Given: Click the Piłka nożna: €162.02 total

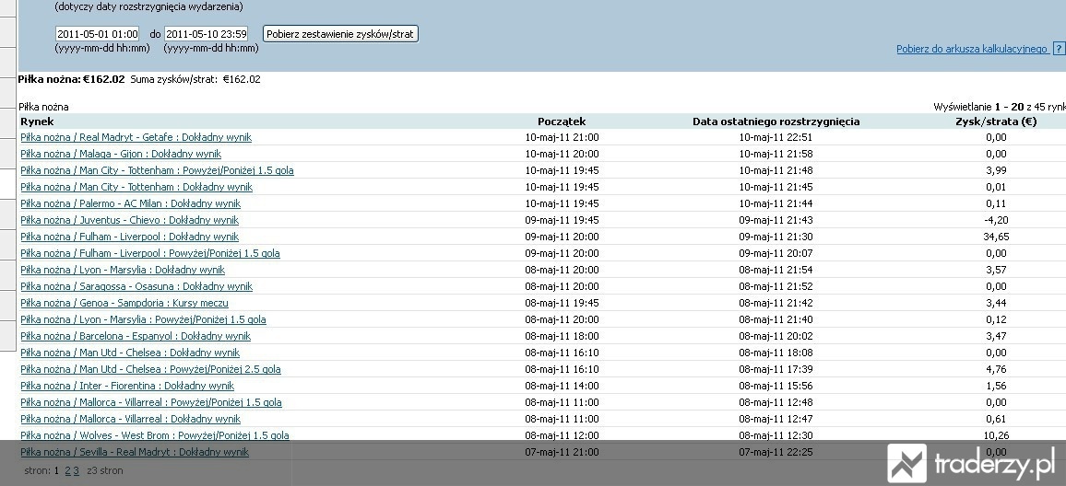Looking at the screenshot, I should [x=71, y=79].
